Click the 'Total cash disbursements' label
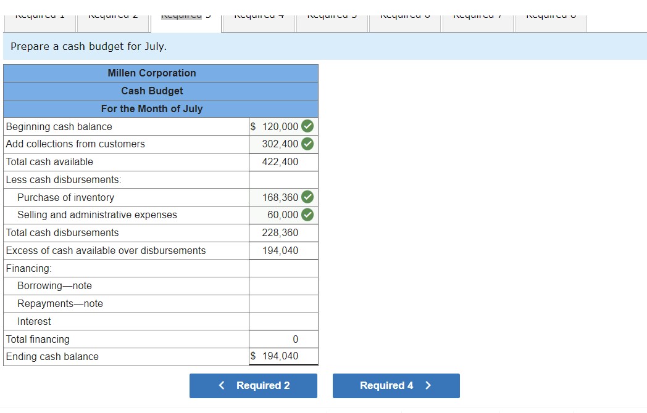Viewport: 647px width, 413px height. pos(62,233)
